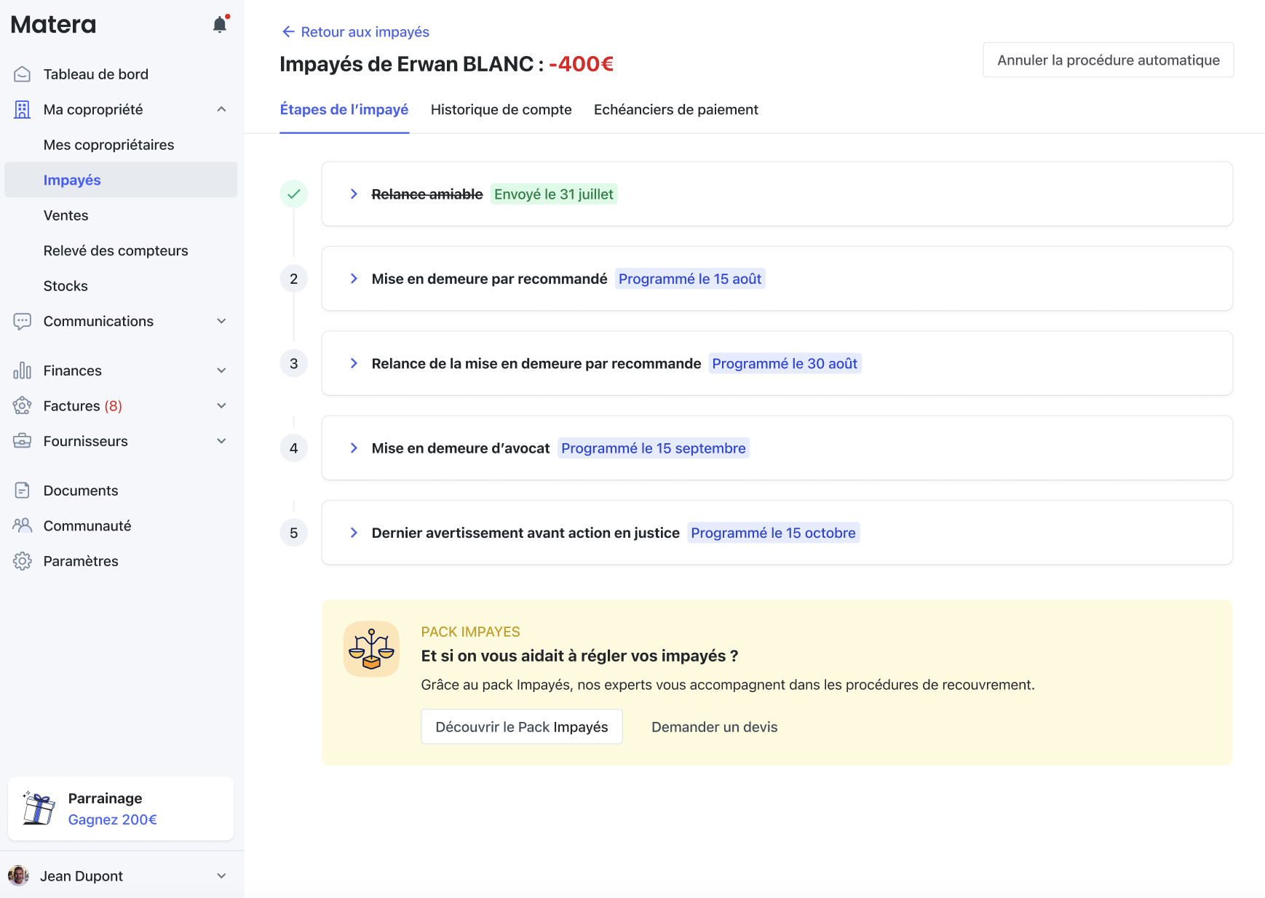1265x898 pixels.
Task: Expand the Relance amiable step details
Action: pos(354,194)
